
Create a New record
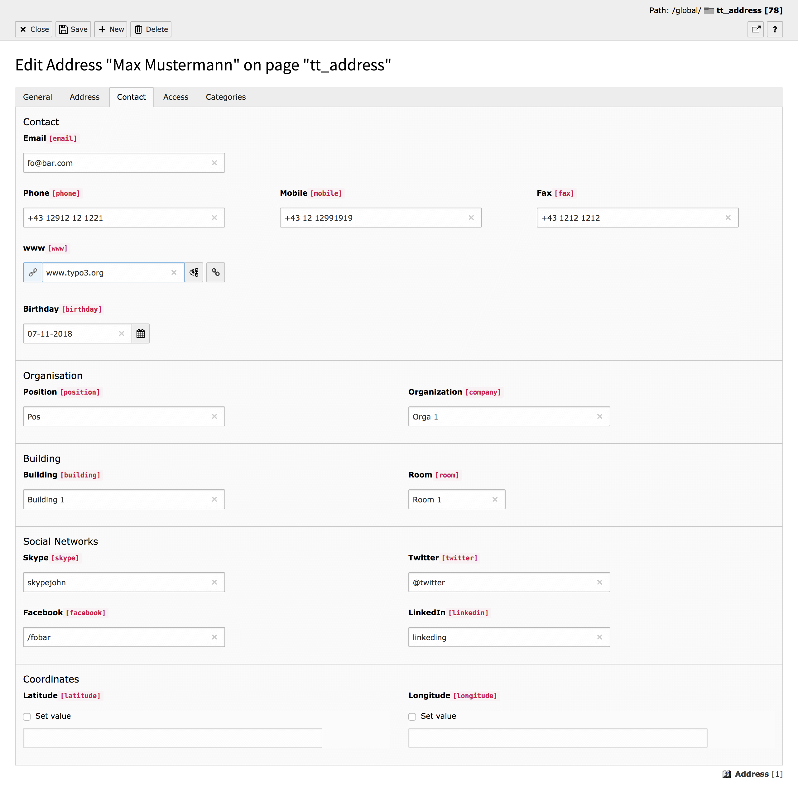pyautogui.click(x=111, y=29)
